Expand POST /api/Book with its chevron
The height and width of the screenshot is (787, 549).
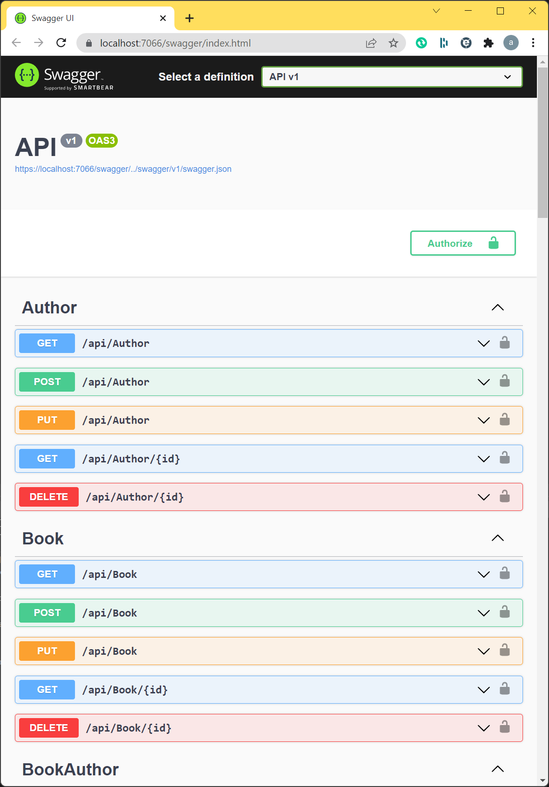pyautogui.click(x=484, y=613)
